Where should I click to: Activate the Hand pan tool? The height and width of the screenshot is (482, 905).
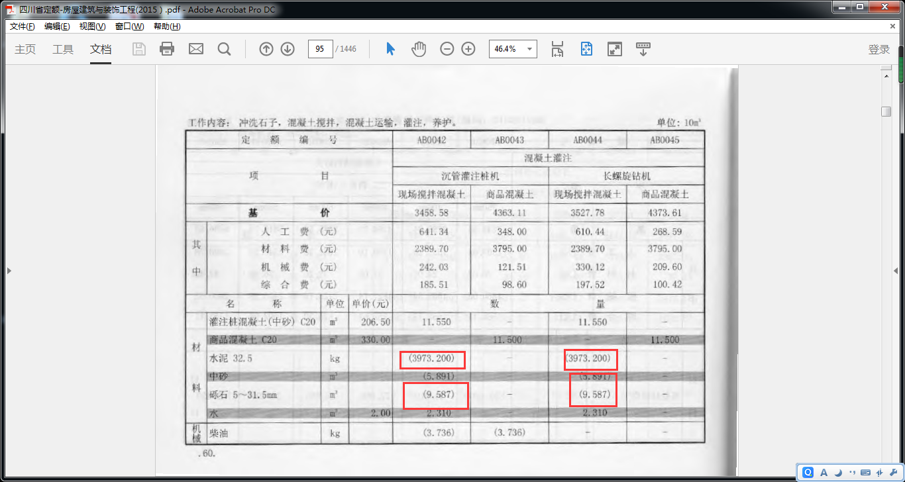(x=419, y=49)
